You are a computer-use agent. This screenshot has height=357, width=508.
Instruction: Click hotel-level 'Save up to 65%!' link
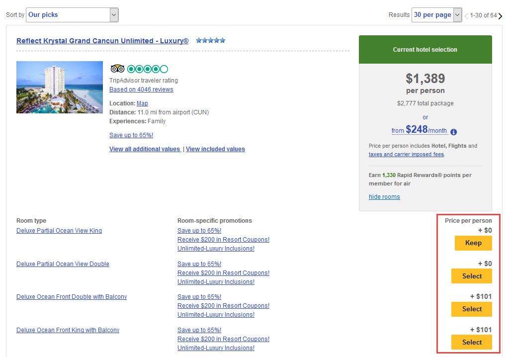tap(131, 135)
